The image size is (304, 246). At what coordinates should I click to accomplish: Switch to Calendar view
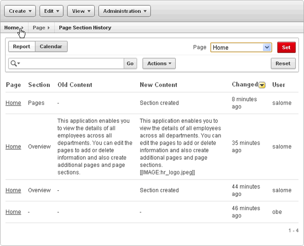pos(51,47)
